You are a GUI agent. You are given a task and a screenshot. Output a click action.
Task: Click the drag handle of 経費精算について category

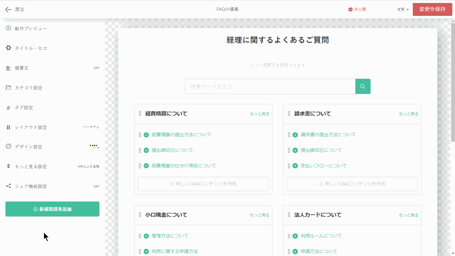140,114
